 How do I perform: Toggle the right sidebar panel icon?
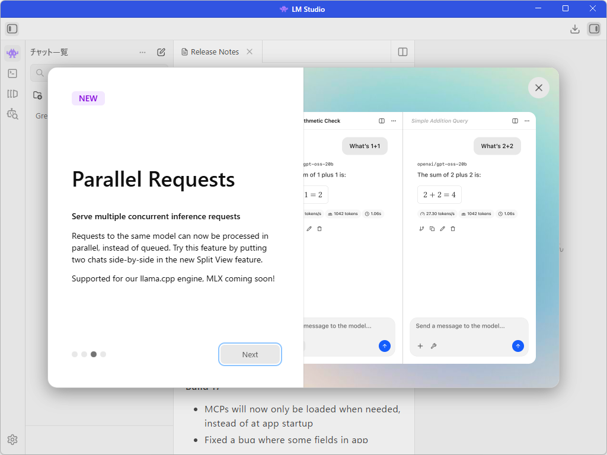point(594,29)
